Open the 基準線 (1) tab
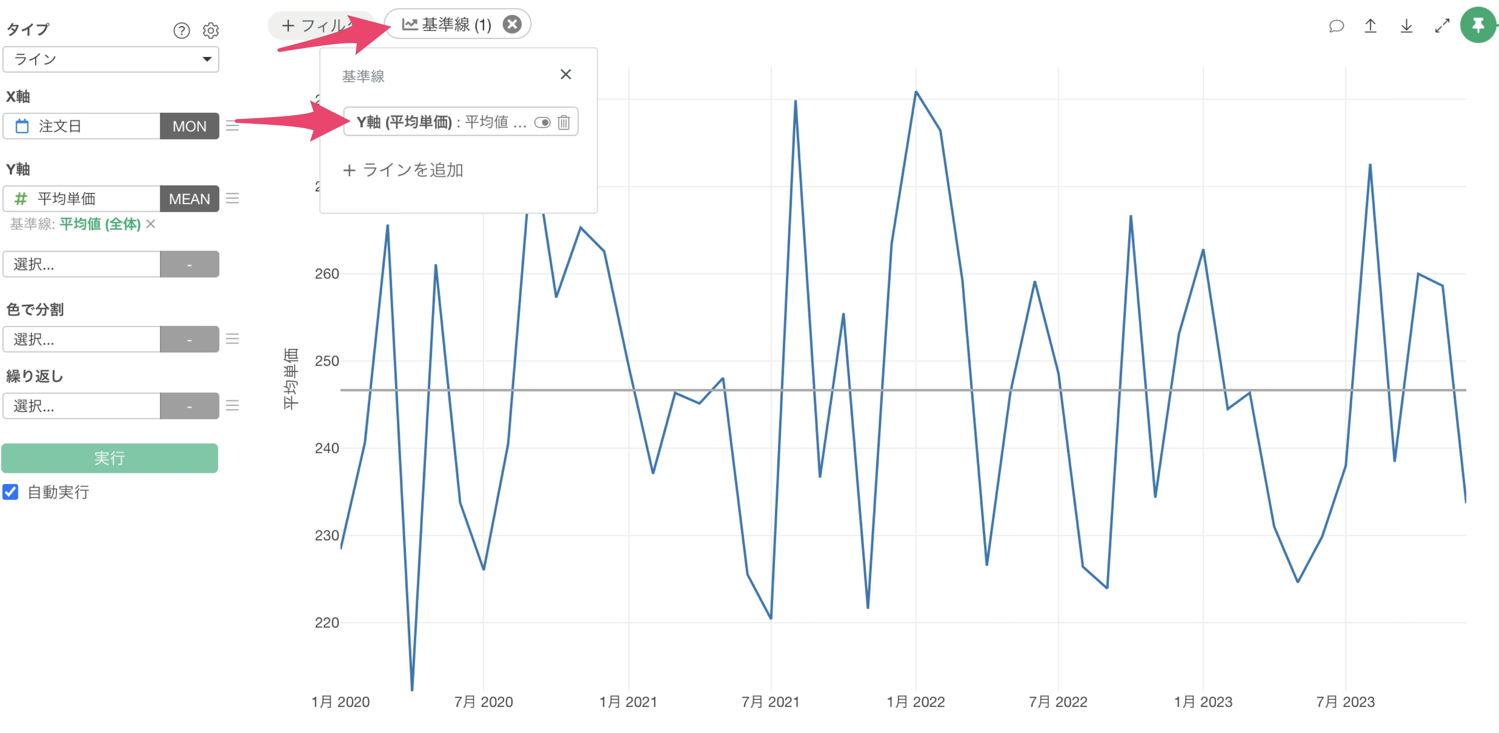 pyautogui.click(x=447, y=25)
